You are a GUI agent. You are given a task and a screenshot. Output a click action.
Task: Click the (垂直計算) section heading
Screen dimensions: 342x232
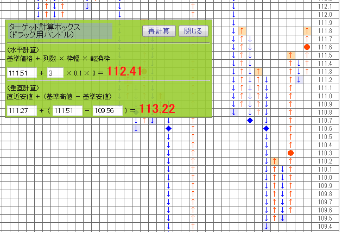point(23,88)
